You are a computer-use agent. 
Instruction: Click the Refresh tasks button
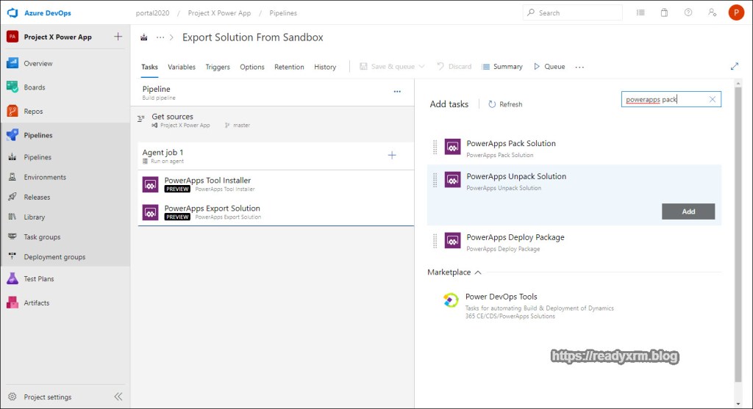[x=504, y=104]
